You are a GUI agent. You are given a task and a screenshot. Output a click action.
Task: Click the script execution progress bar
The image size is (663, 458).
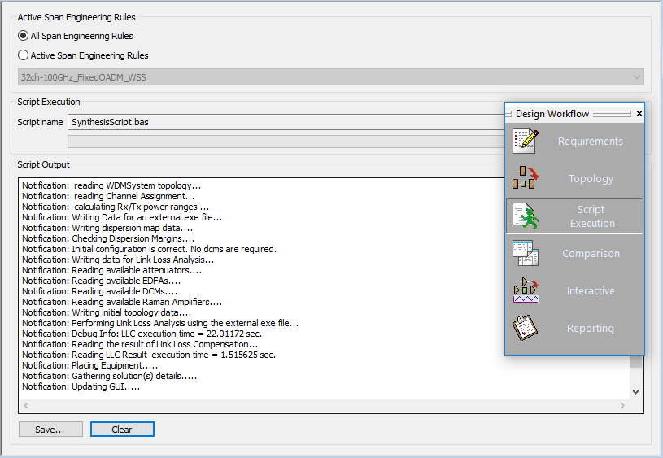click(x=286, y=142)
